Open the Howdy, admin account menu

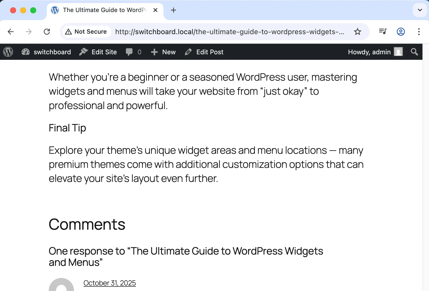[369, 52]
